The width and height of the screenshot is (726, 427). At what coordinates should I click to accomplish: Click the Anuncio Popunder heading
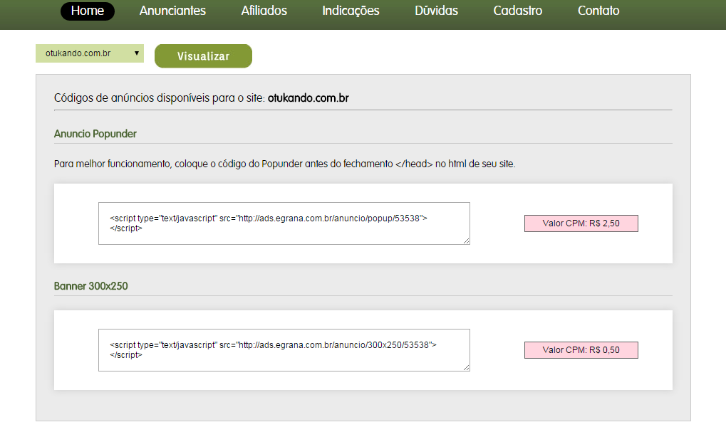pos(95,134)
